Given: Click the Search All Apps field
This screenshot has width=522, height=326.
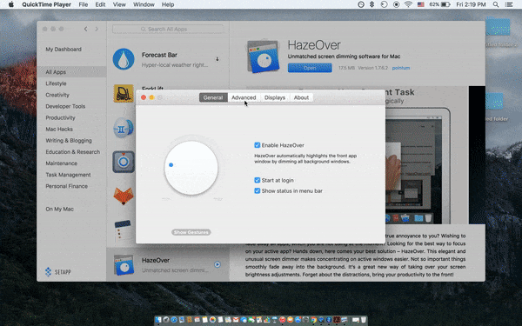Looking at the screenshot, I should point(168,29).
